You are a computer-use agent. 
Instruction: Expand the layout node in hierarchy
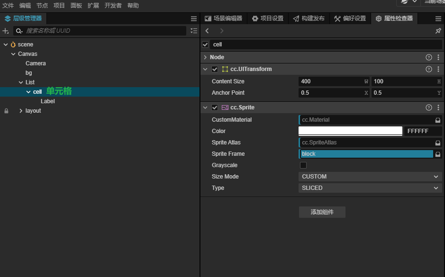coord(20,111)
